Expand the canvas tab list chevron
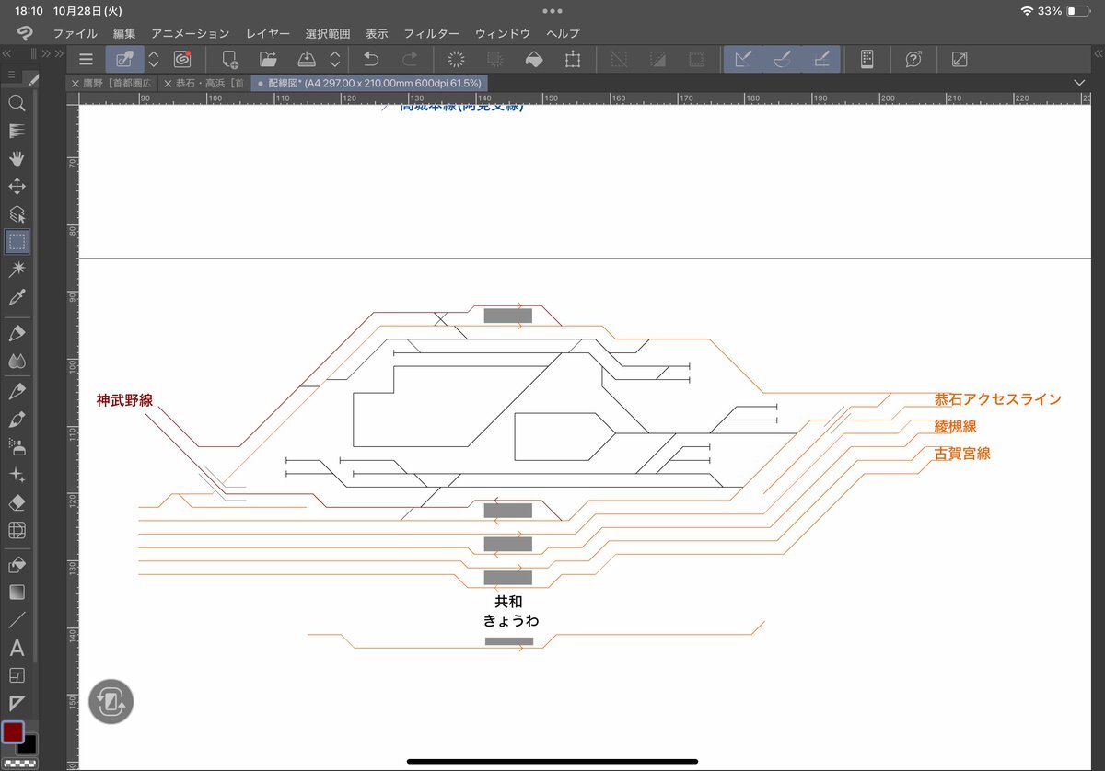The width and height of the screenshot is (1105, 771). 1080,83
